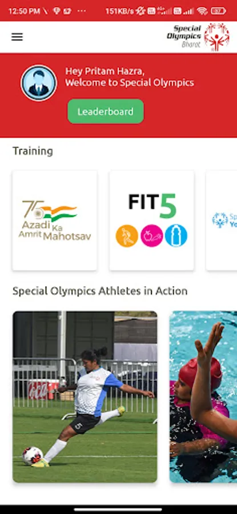The image size is (237, 514).
Task: Open the hamburger navigation menu
Action: [x=17, y=37]
